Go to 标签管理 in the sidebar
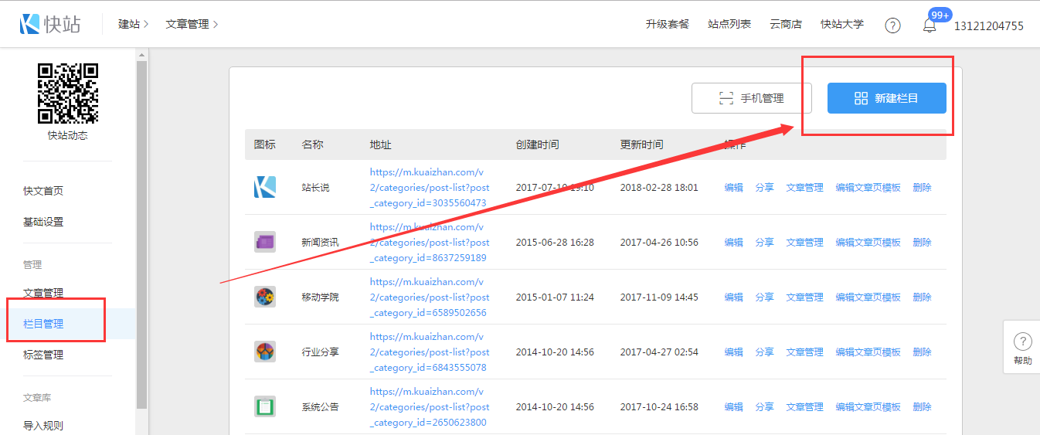The width and height of the screenshot is (1040, 435). 43,355
